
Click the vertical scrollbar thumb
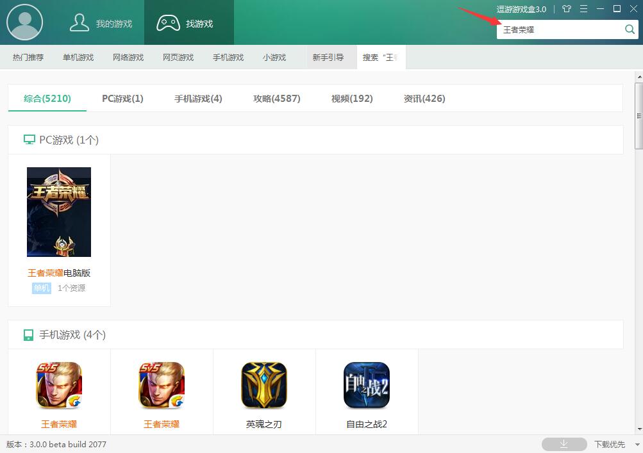pos(639,116)
